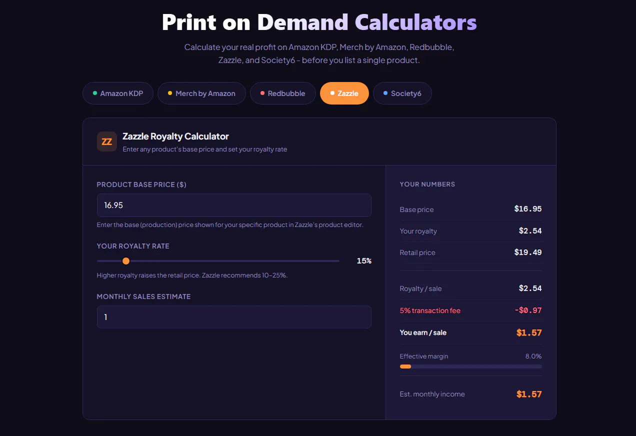Image resolution: width=636 pixels, height=436 pixels.
Task: Click the Print on Demand Calculators title
Action: pos(319,22)
